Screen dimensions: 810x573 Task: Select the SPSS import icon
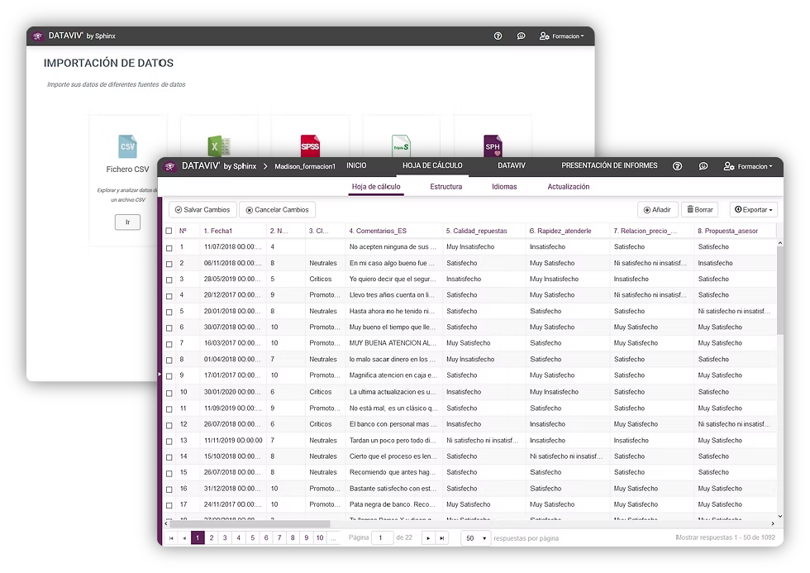click(310, 146)
